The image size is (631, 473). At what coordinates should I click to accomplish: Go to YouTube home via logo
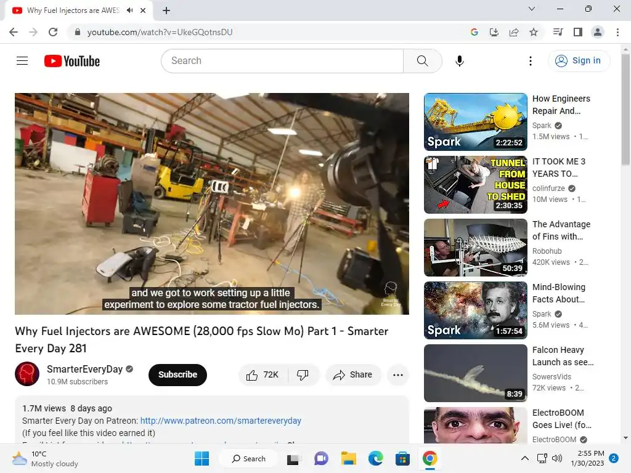(72, 61)
